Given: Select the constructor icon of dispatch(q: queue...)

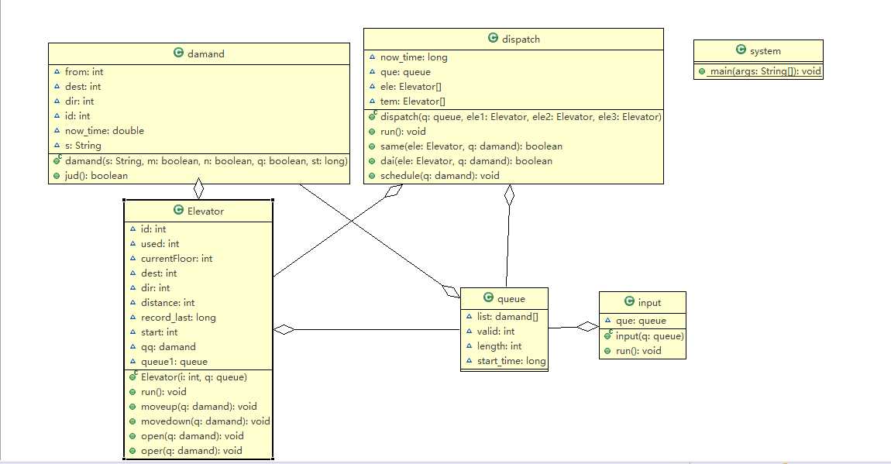Looking at the screenshot, I should click(372, 116).
